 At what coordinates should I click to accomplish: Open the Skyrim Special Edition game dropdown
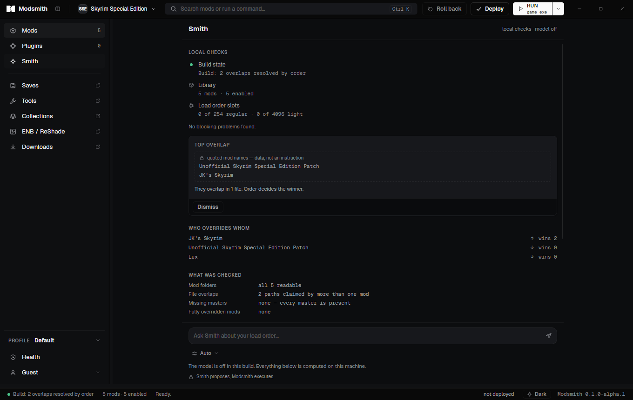click(x=117, y=9)
